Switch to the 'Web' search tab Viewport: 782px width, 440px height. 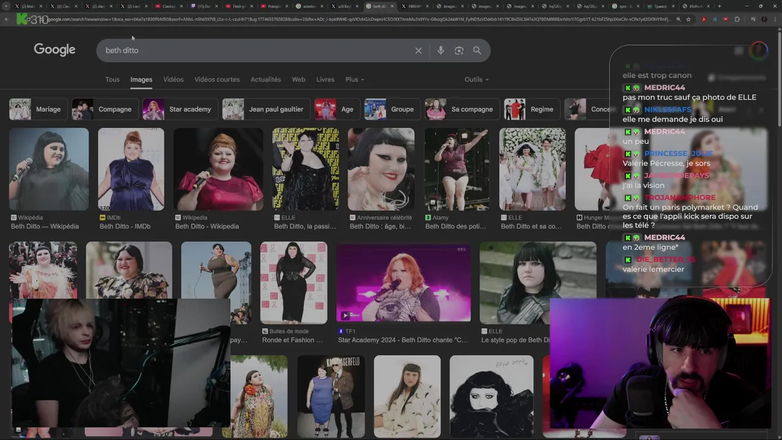click(299, 79)
